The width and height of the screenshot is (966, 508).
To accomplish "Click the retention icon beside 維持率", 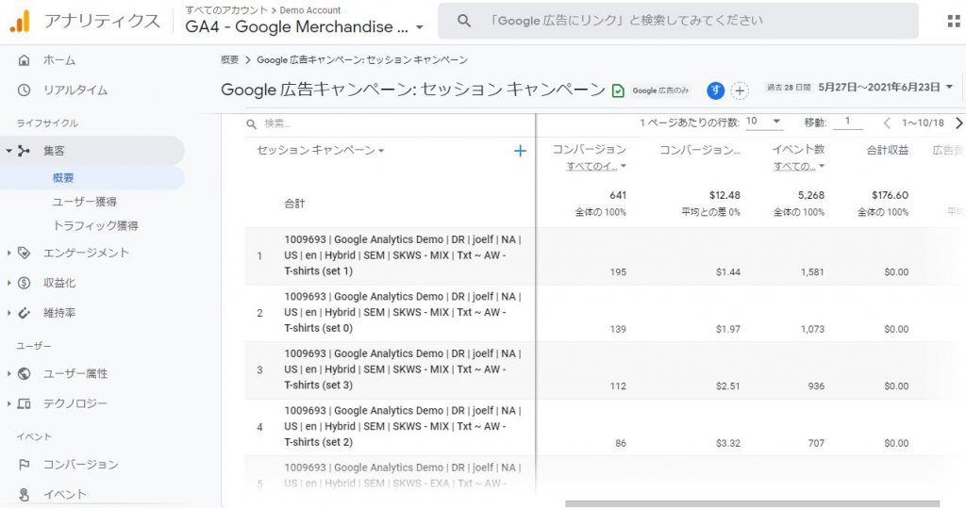I will coord(24,313).
